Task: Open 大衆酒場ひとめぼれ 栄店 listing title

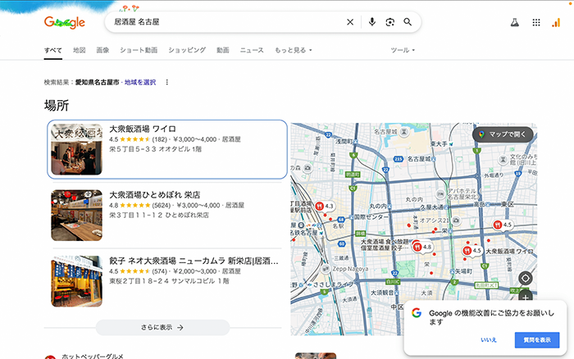Action: point(155,195)
